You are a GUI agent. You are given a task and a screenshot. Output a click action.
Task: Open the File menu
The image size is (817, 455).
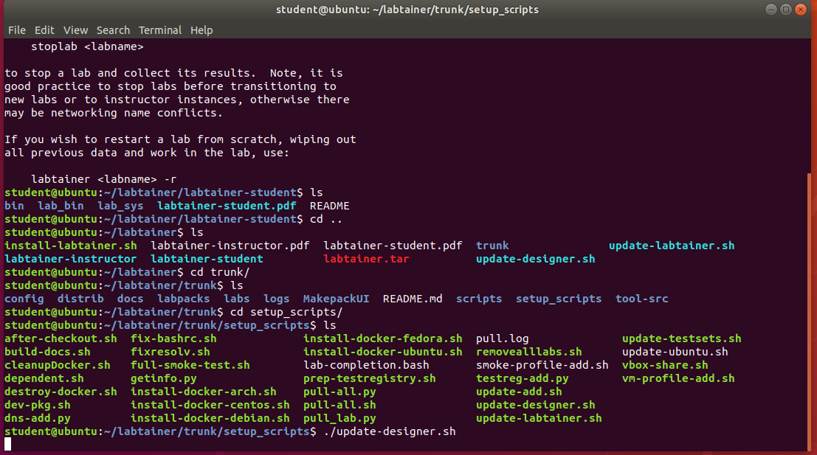(16, 30)
